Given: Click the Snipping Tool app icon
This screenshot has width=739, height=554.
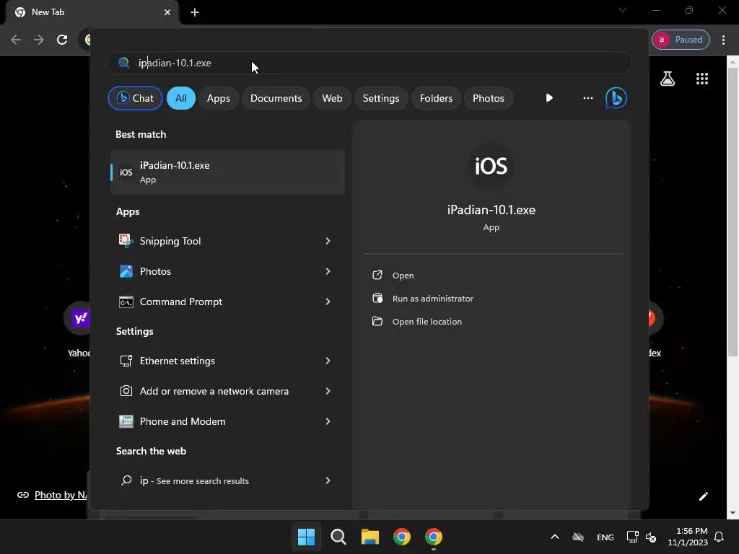Looking at the screenshot, I should 126,241.
